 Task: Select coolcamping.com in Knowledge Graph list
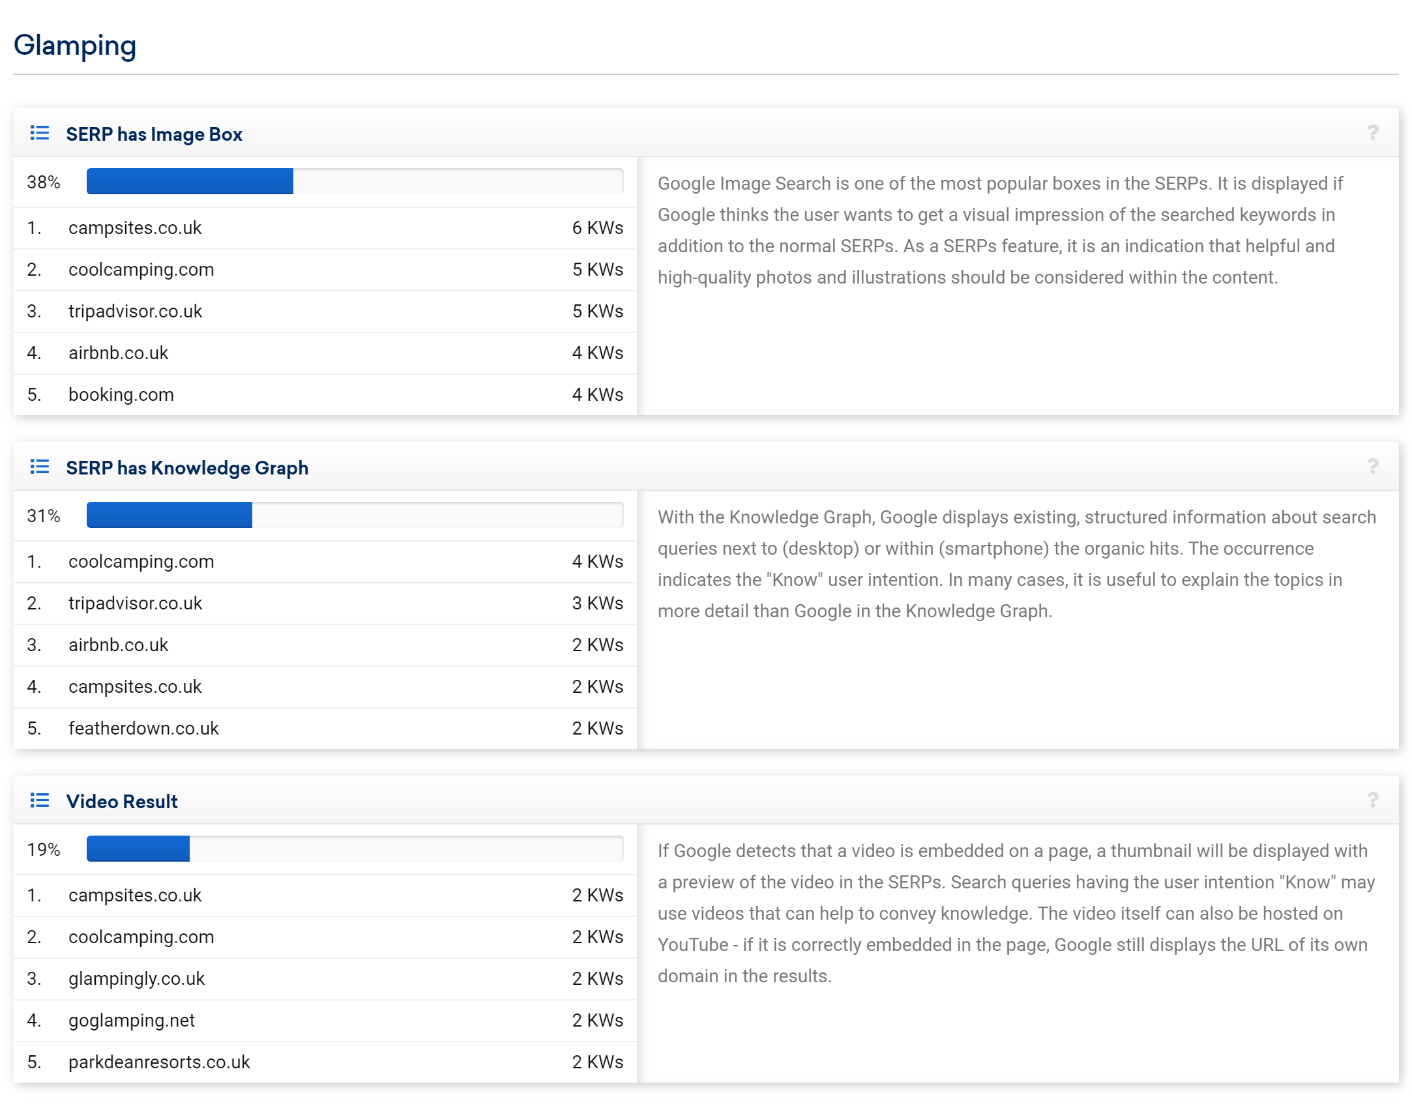pos(141,562)
